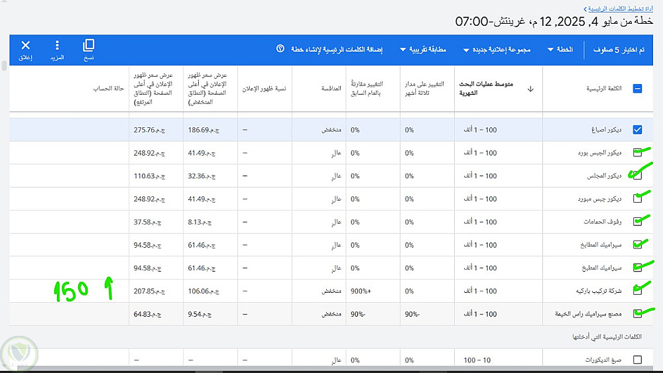The height and width of the screenshot is (373, 663).
Task: Click the bid value 8.13 ج.م
Action: 200,222
